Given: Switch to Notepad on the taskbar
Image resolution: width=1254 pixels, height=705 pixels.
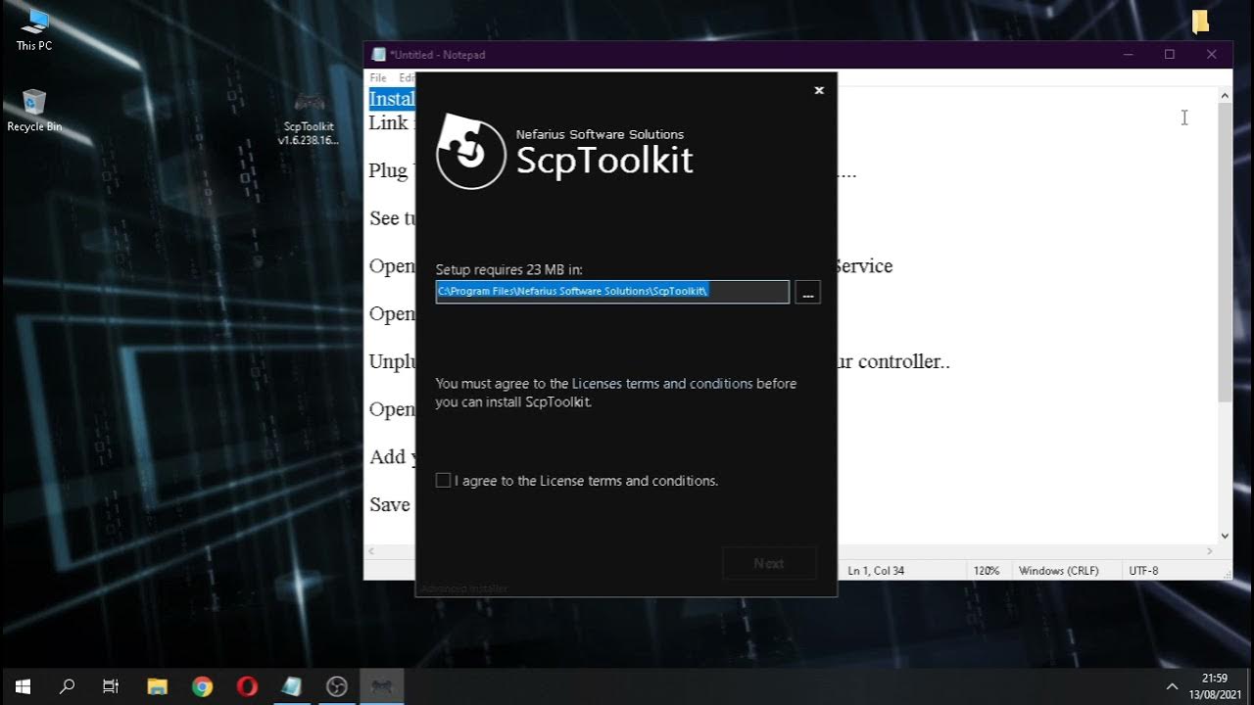Looking at the screenshot, I should click(x=292, y=686).
